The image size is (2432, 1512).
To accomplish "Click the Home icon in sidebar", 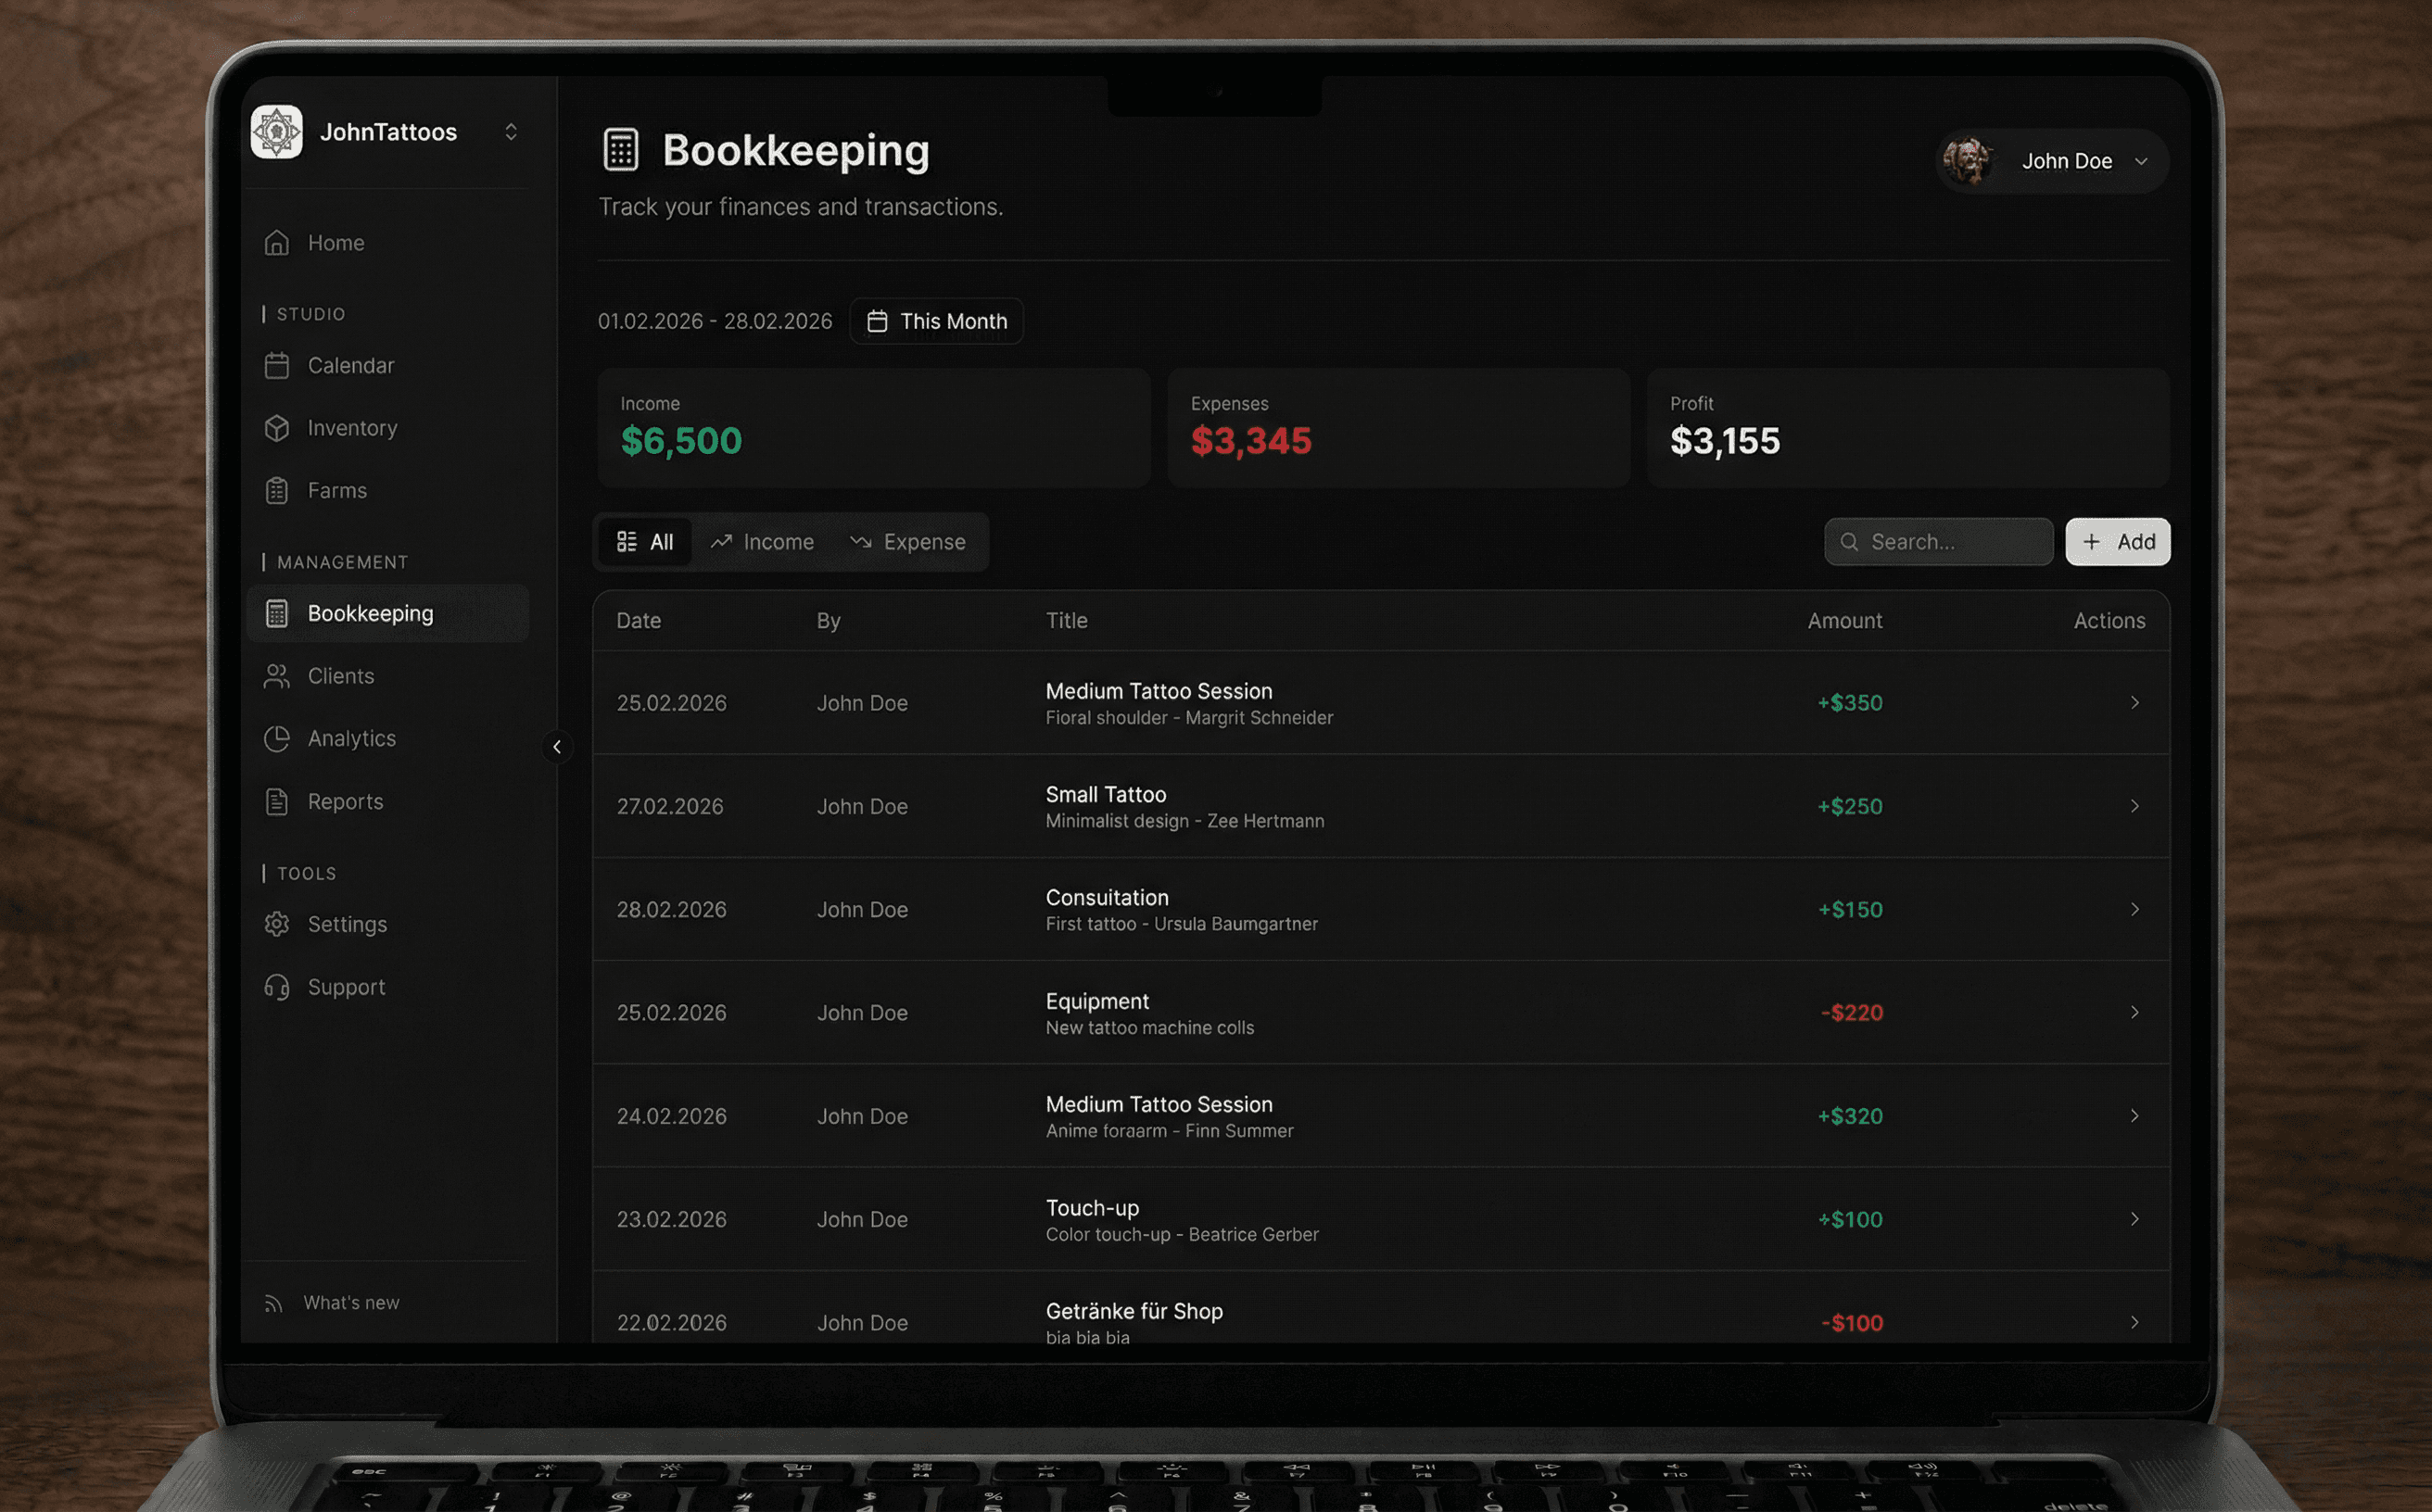I will pyautogui.click(x=277, y=243).
